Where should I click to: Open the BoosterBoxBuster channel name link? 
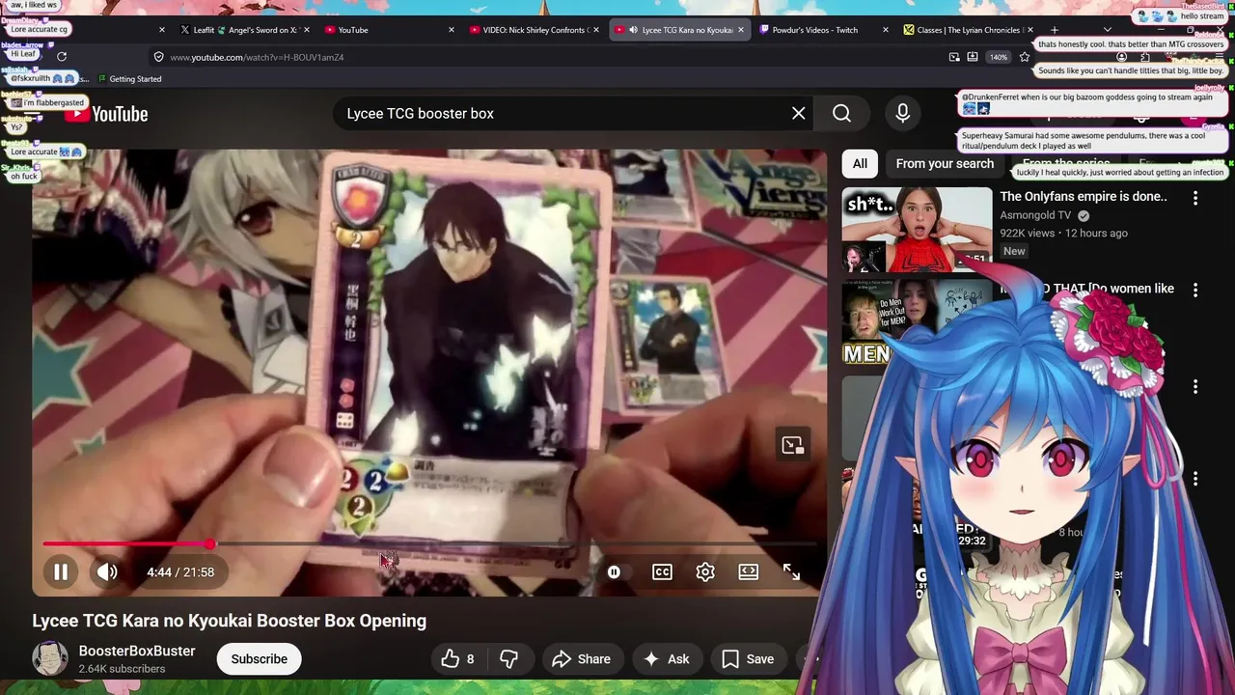(x=137, y=652)
